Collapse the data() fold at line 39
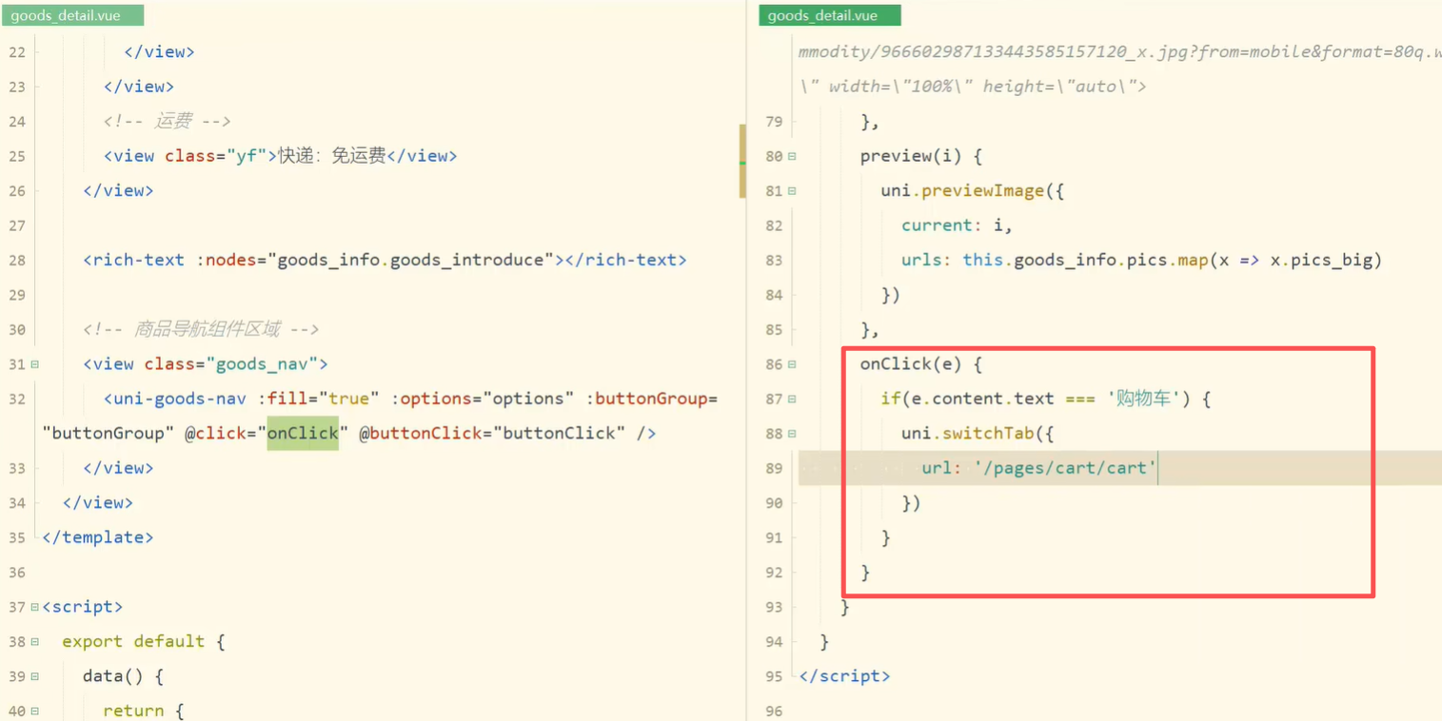This screenshot has height=721, width=1442. pyautogui.click(x=34, y=676)
